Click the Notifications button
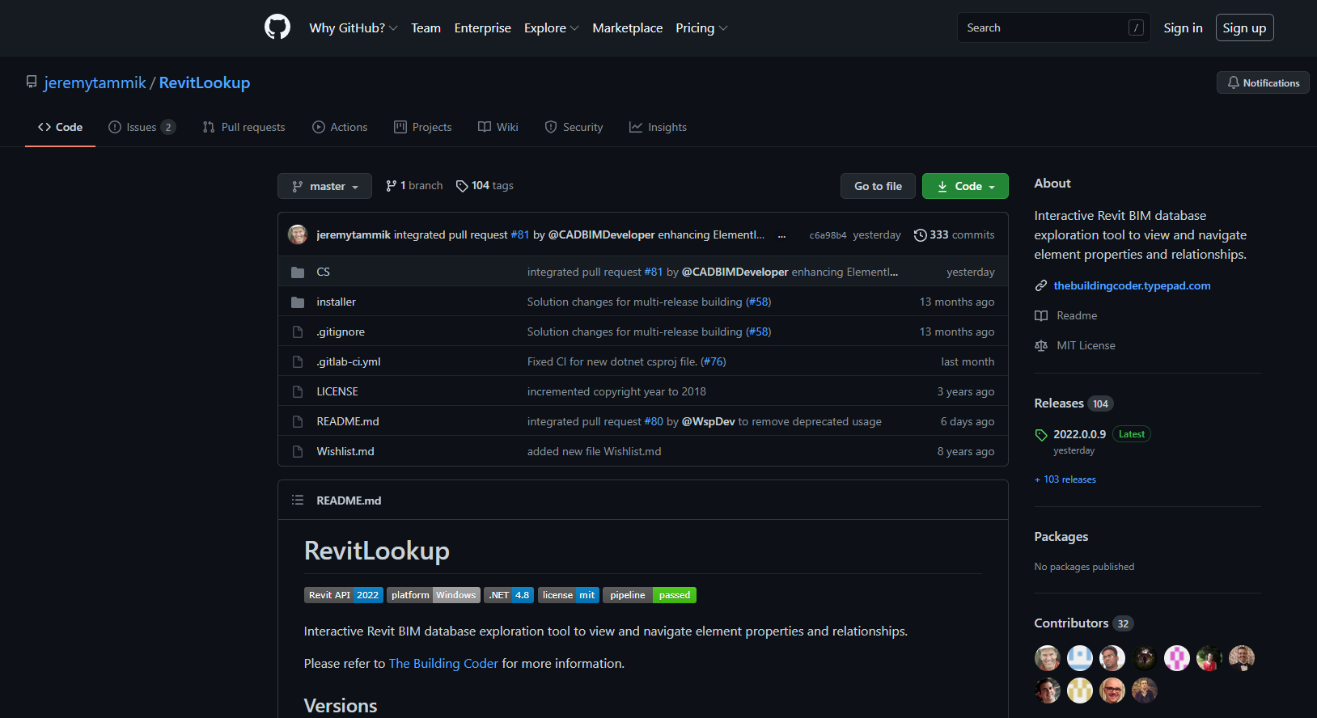The image size is (1317, 718). click(x=1263, y=82)
